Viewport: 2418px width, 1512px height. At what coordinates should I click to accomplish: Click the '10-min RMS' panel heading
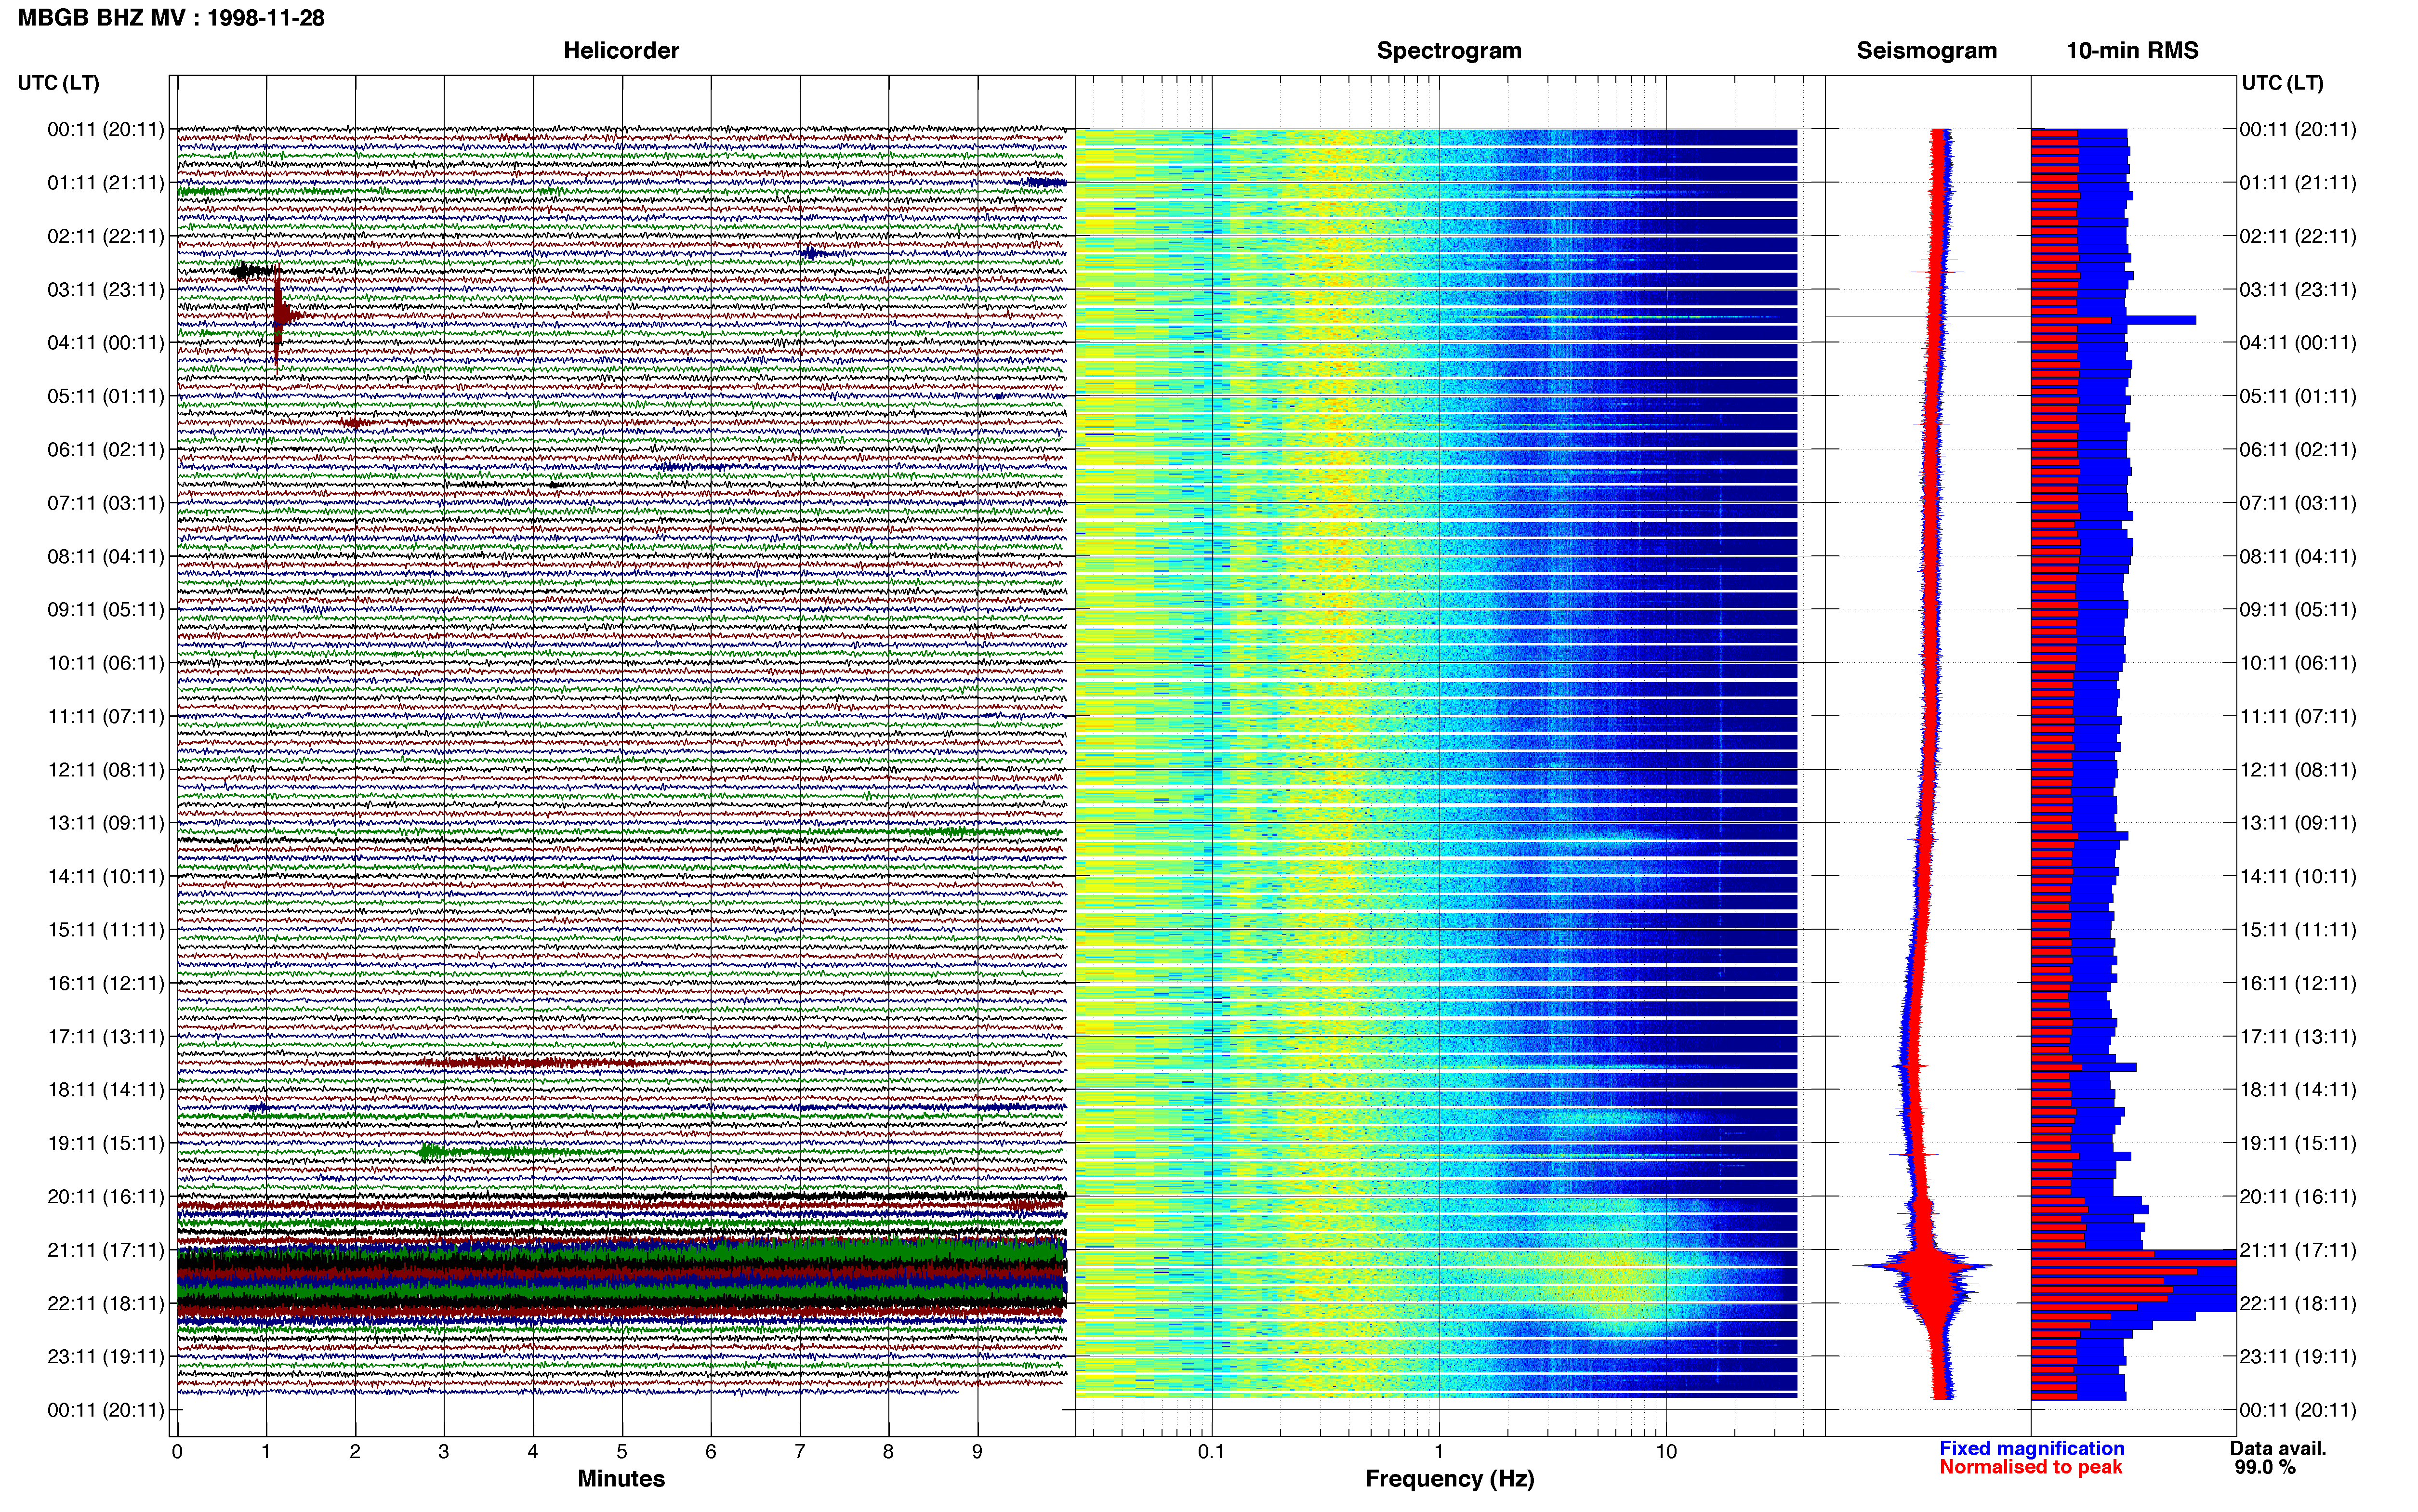2132,51
